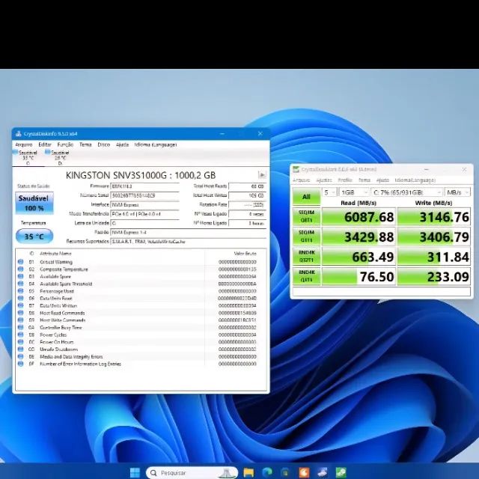The height and width of the screenshot is (479, 479).
Task: Click the Modo Transferência PCIe value field
Action: (x=144, y=214)
